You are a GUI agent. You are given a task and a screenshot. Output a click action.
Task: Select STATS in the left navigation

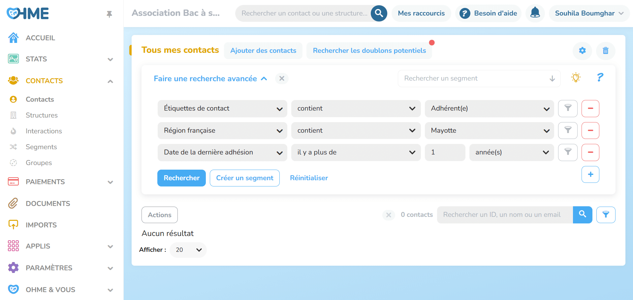tap(36, 59)
